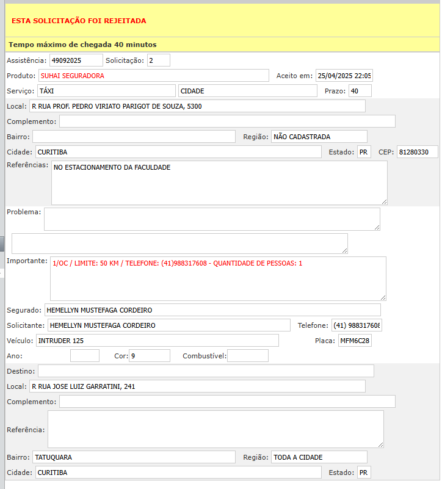Screen dimensions: 442x489
Task: Focus the Prazo field
Action: pyautogui.click(x=359, y=91)
